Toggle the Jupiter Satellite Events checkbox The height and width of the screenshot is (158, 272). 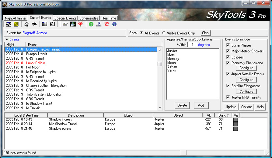click(228, 74)
